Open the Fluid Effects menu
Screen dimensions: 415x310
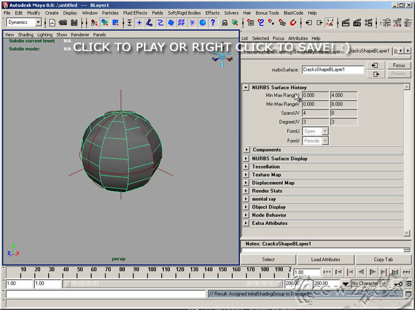coord(135,13)
